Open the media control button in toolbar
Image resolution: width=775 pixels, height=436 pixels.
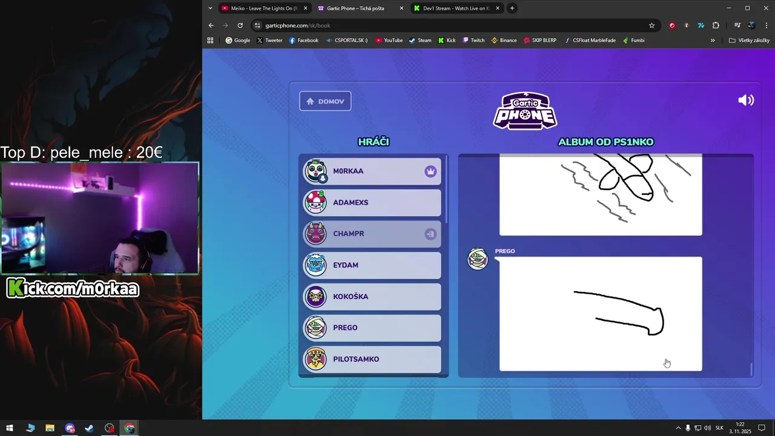click(x=737, y=25)
